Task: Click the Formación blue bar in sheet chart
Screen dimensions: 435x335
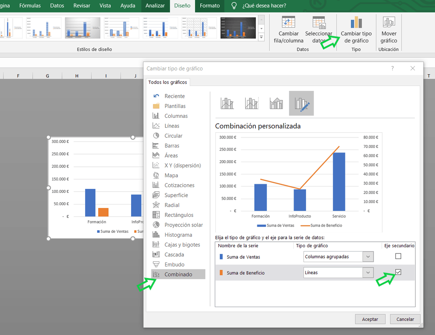Action: tap(90, 202)
